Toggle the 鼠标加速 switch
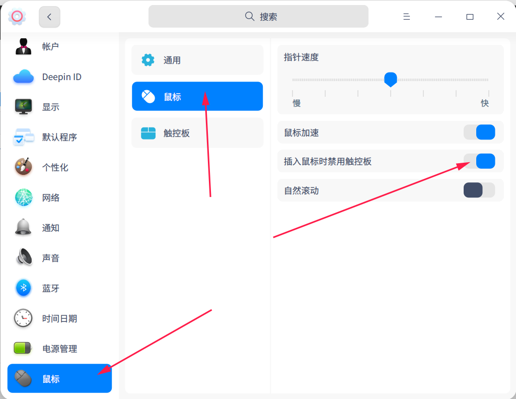516x399 pixels. coord(479,132)
